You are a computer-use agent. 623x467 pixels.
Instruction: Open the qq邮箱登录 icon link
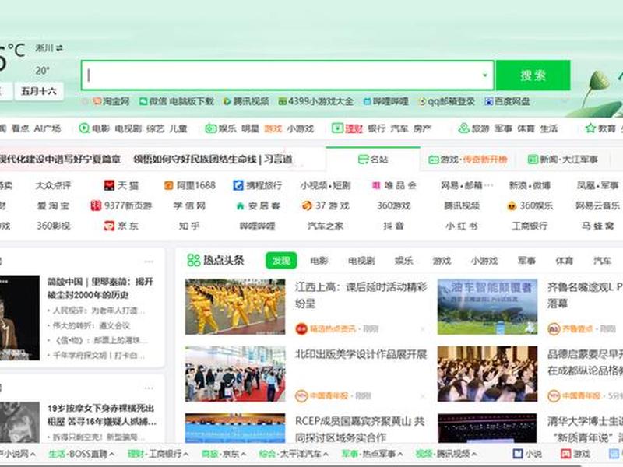tap(423, 102)
